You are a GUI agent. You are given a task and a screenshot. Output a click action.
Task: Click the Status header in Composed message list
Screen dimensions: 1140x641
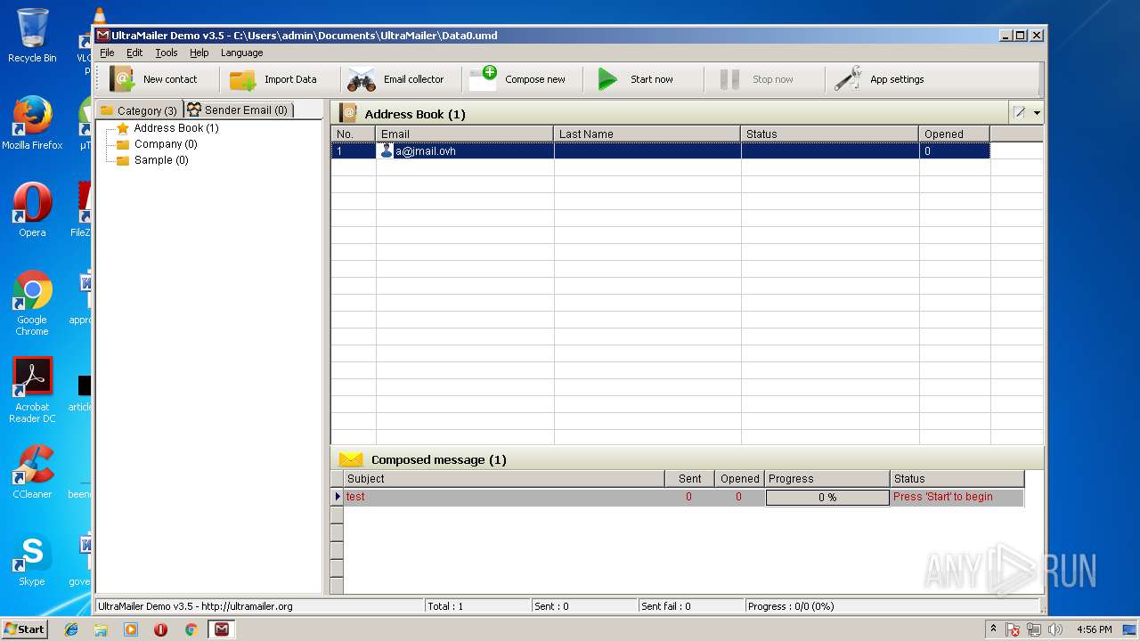point(957,479)
